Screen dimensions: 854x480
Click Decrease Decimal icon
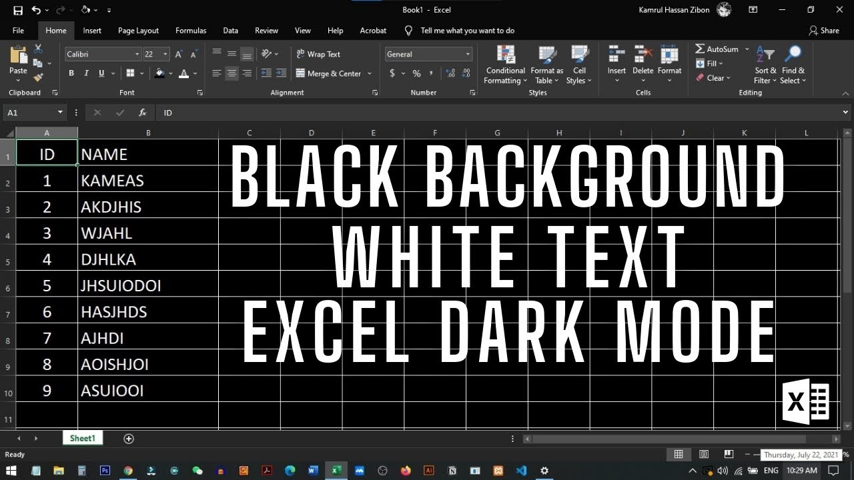tap(466, 73)
